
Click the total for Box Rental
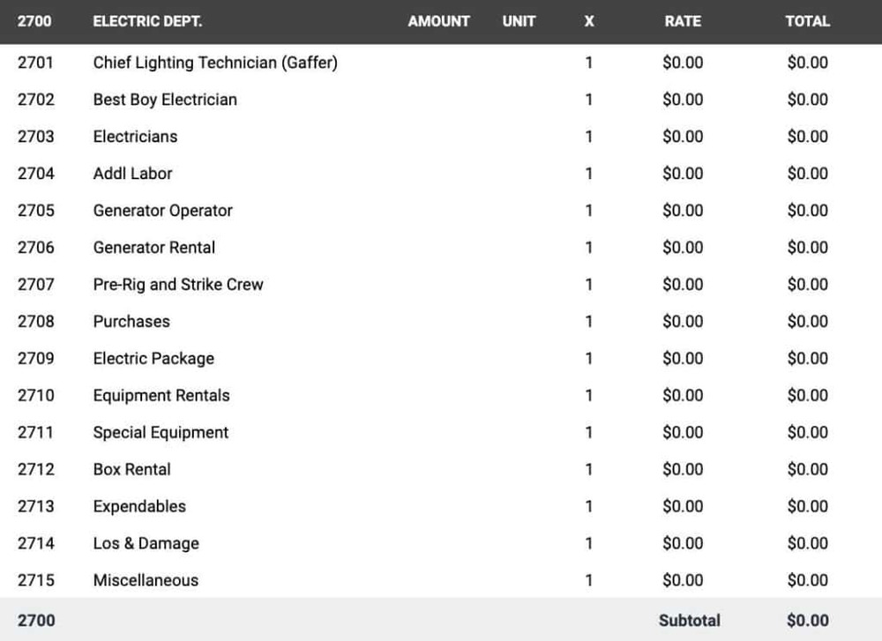pyautogui.click(x=808, y=469)
